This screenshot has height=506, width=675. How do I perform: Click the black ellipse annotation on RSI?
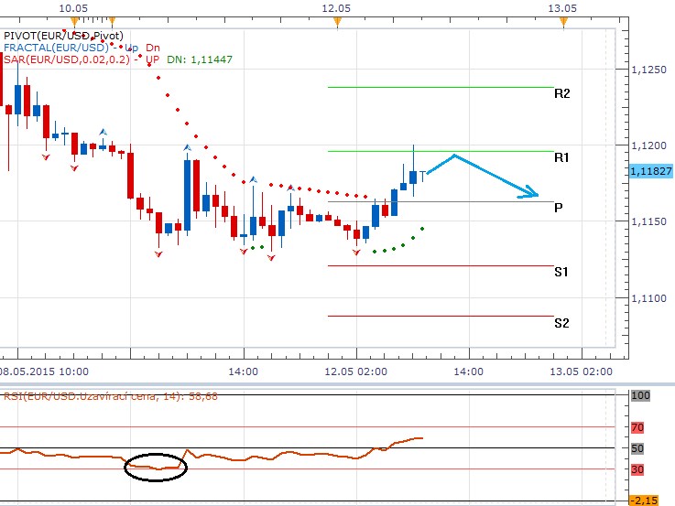[156, 467]
